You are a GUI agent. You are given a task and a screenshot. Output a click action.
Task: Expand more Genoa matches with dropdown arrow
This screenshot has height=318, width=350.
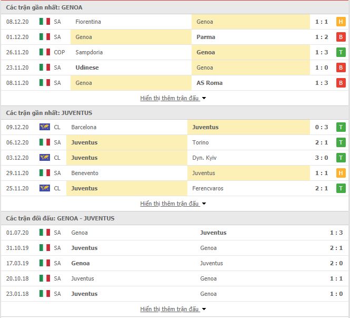click(204, 98)
